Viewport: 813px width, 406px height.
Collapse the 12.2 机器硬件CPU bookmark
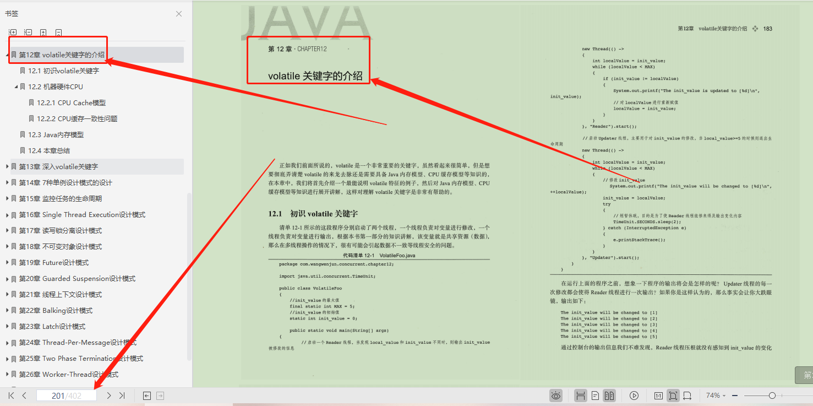pyautogui.click(x=16, y=86)
